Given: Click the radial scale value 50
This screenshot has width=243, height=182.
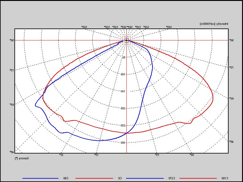Looking at the screenshot, I should coord(124,57).
